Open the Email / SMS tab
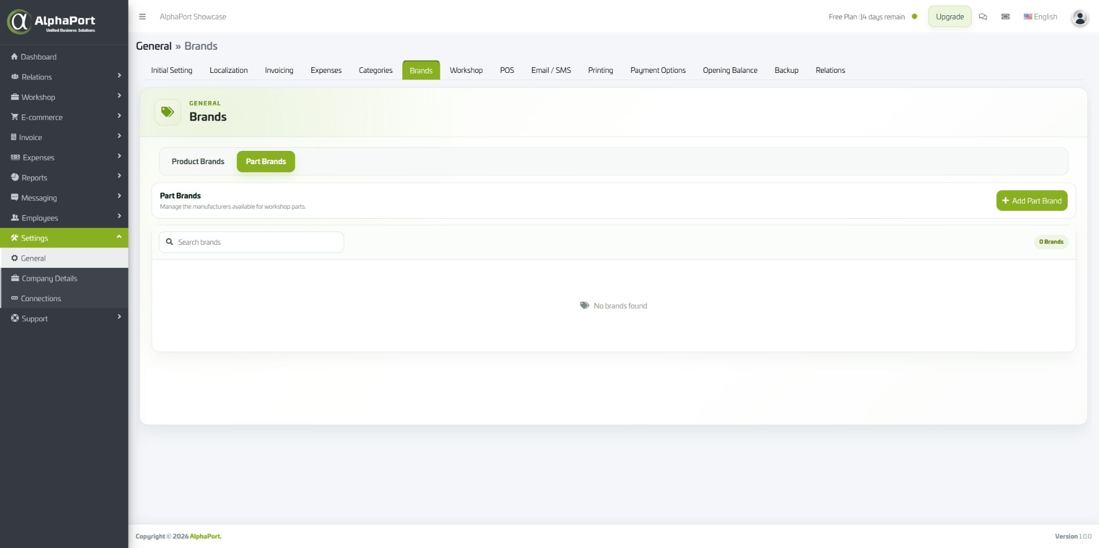Screen dimensions: 1099x548 (x=551, y=70)
